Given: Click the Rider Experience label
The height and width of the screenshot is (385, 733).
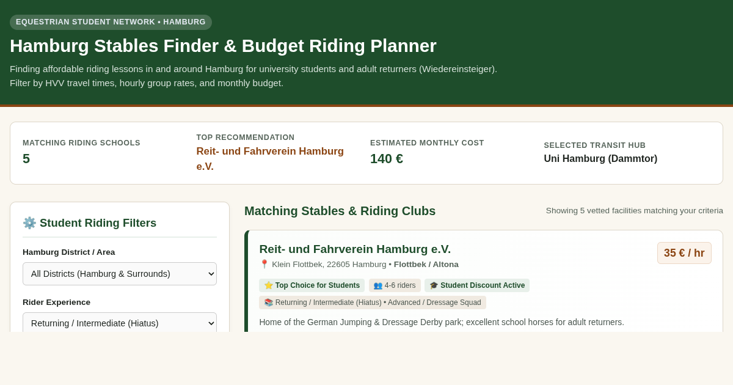Looking at the screenshot, I should pos(57,302).
